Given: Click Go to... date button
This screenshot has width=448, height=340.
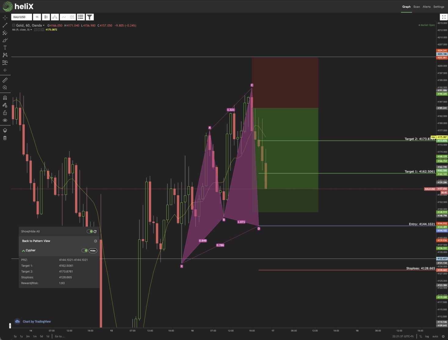Looking at the screenshot, I should [60, 336].
